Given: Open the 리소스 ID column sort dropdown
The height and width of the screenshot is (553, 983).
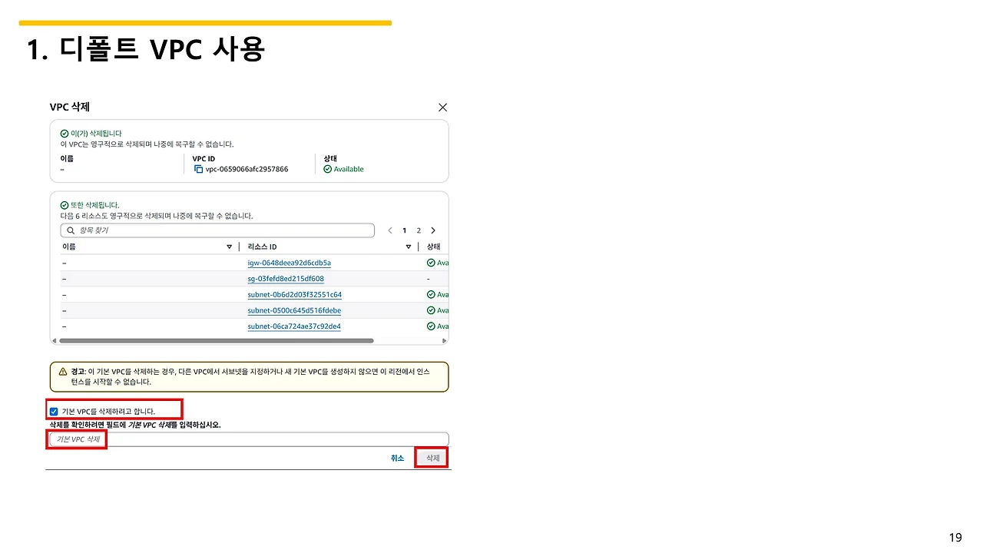Looking at the screenshot, I should [408, 247].
